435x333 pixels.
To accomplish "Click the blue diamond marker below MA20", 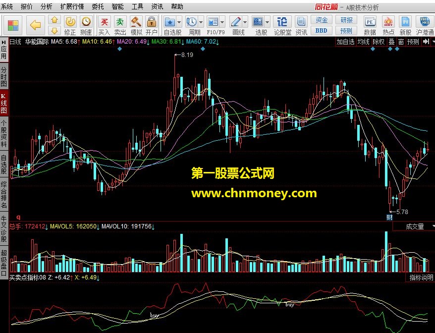I will coord(119,49).
